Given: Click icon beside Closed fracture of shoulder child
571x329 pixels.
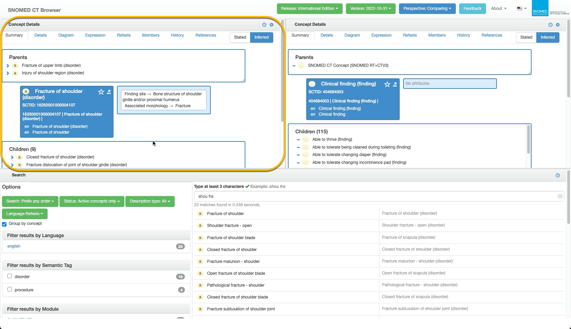Looking at the screenshot, I should (19, 157).
